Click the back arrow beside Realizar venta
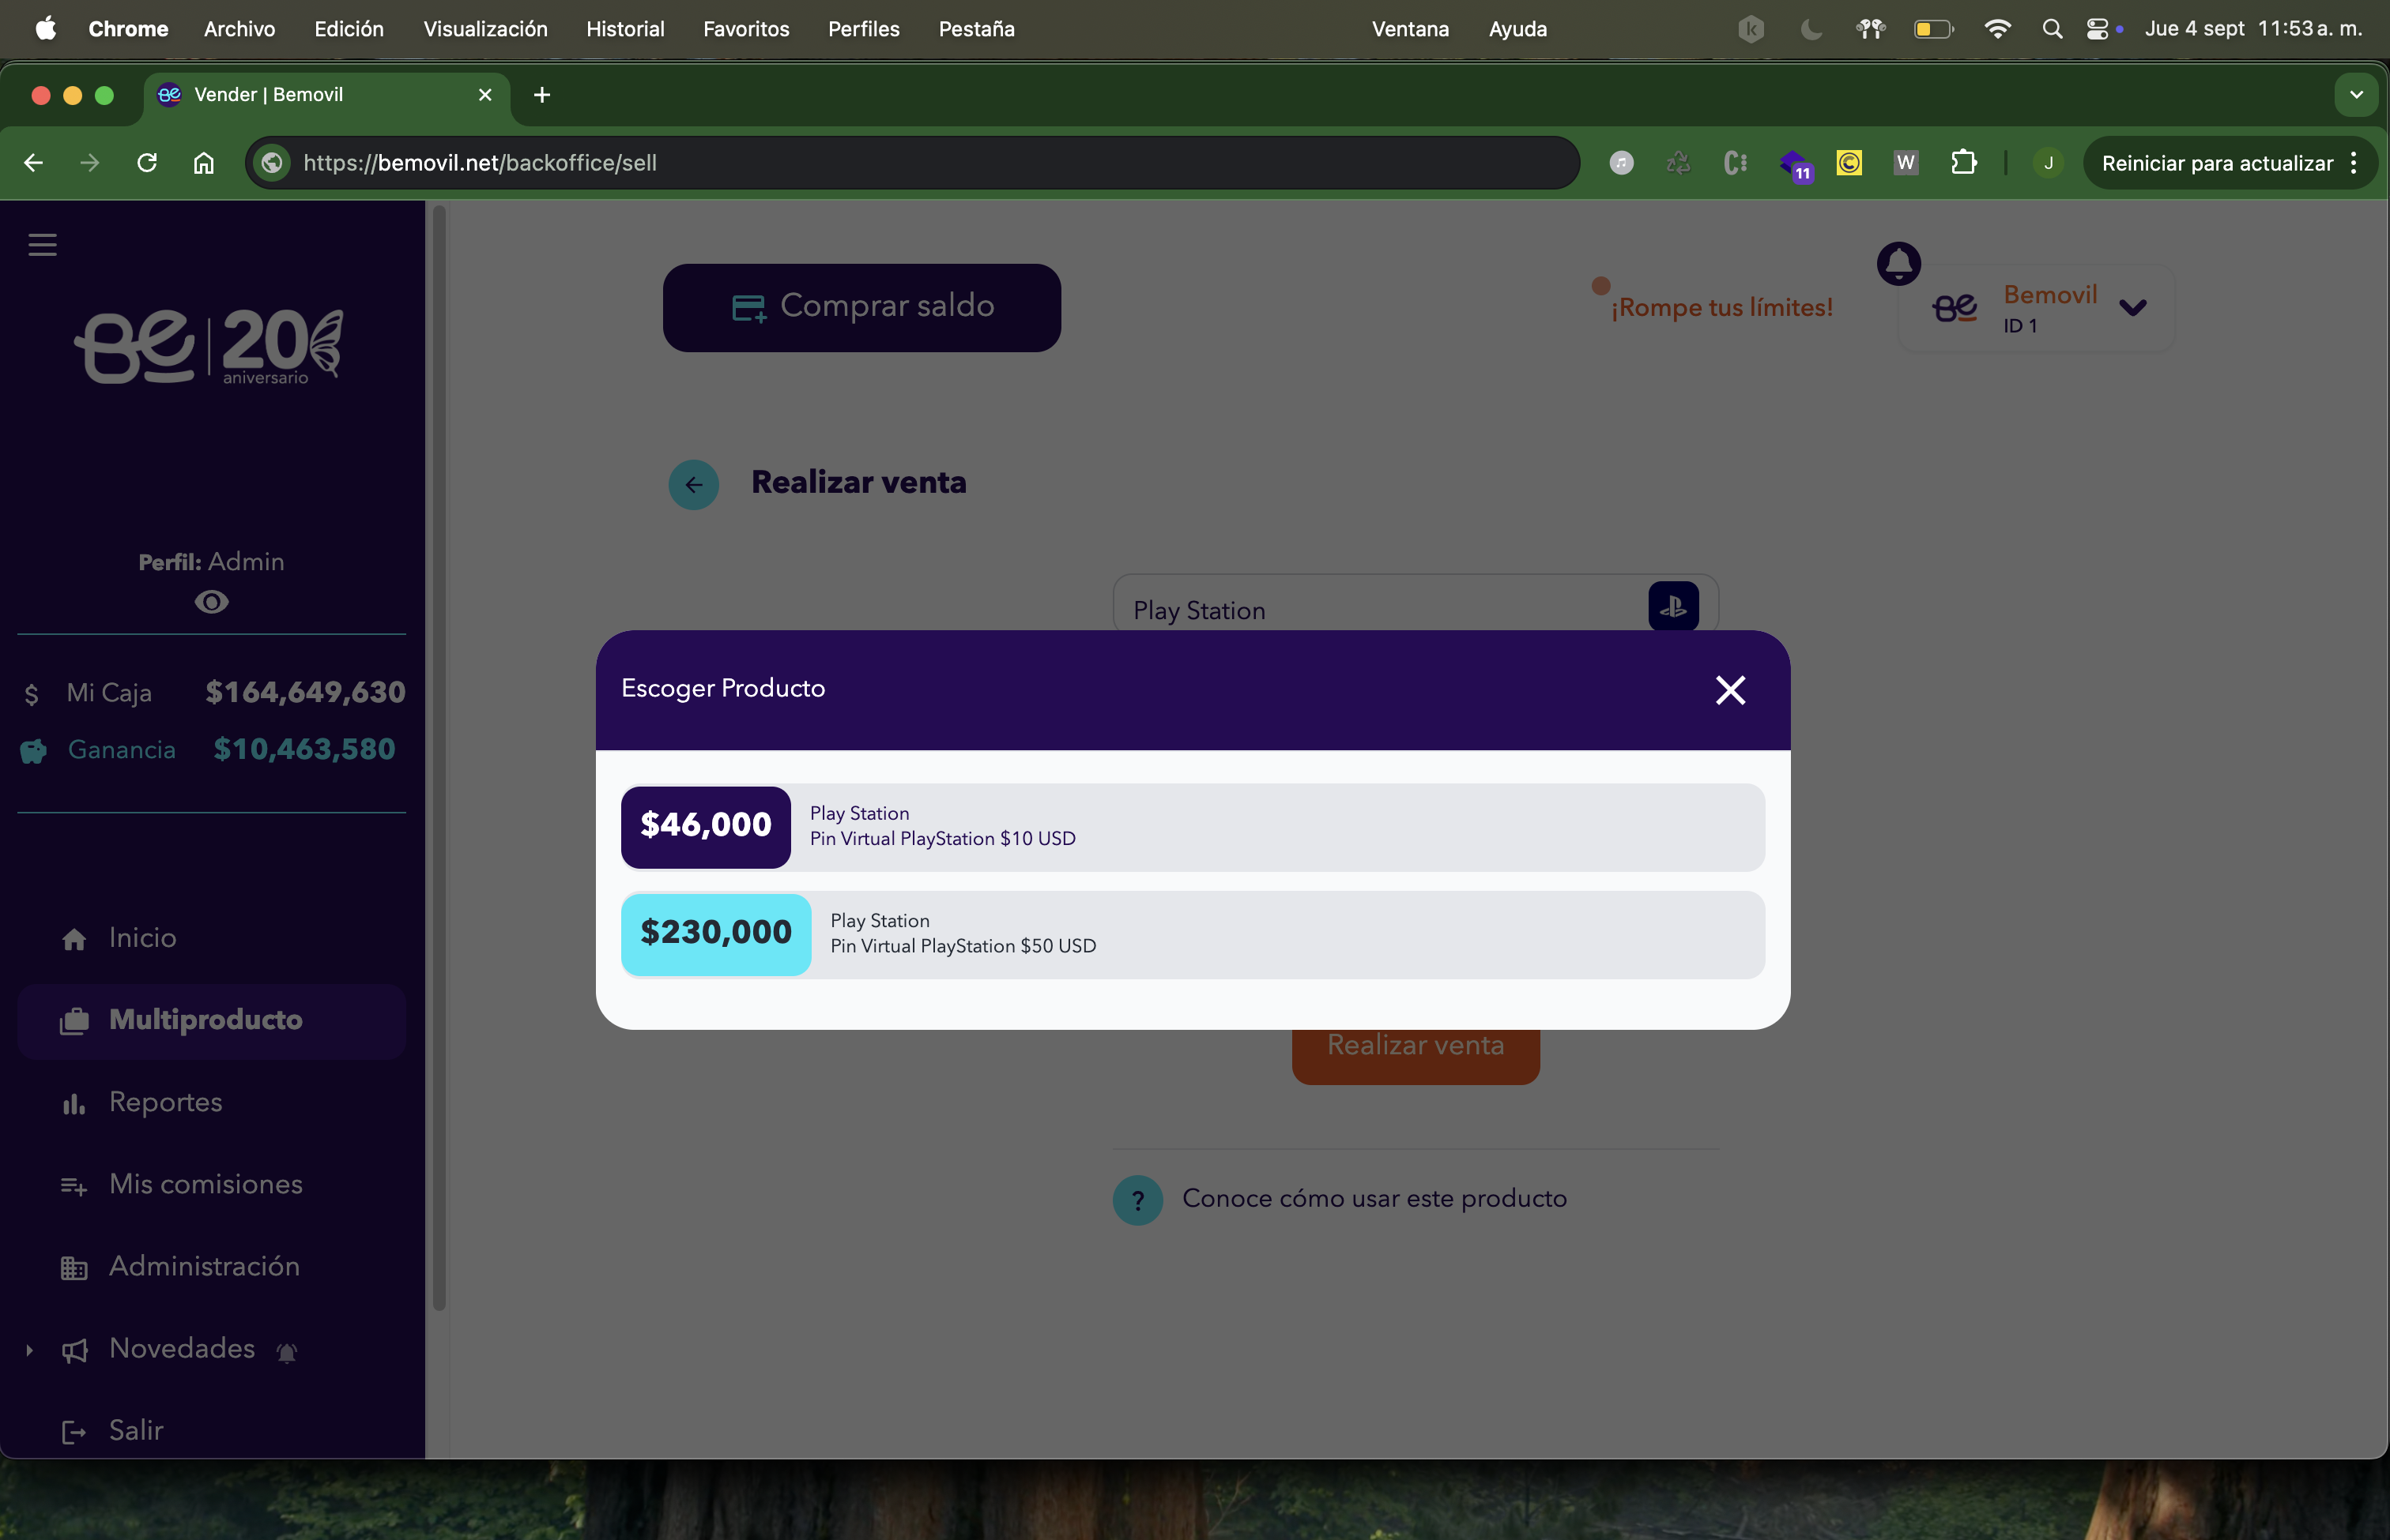Image resolution: width=2390 pixels, height=1540 pixels. point(694,485)
